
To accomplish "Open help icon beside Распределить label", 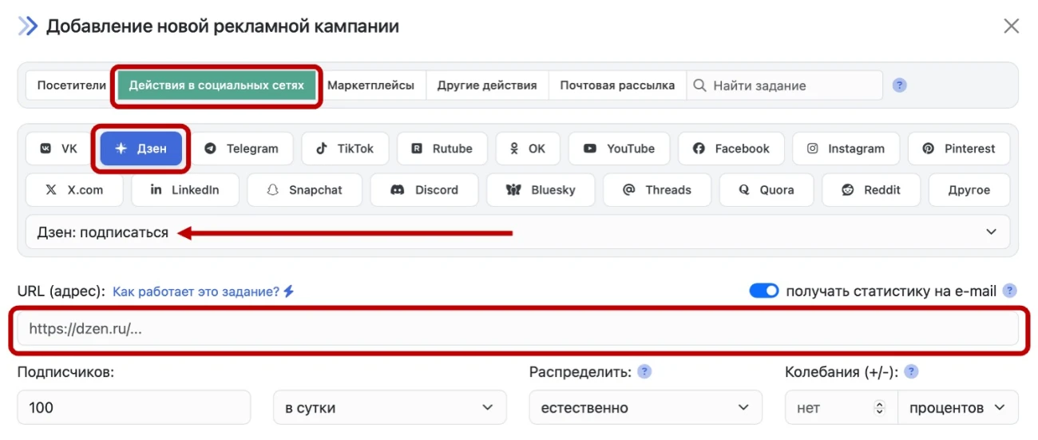I will pos(644,372).
